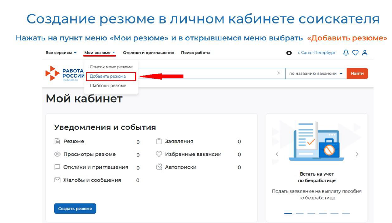Click the orange Найти button

click(357, 73)
